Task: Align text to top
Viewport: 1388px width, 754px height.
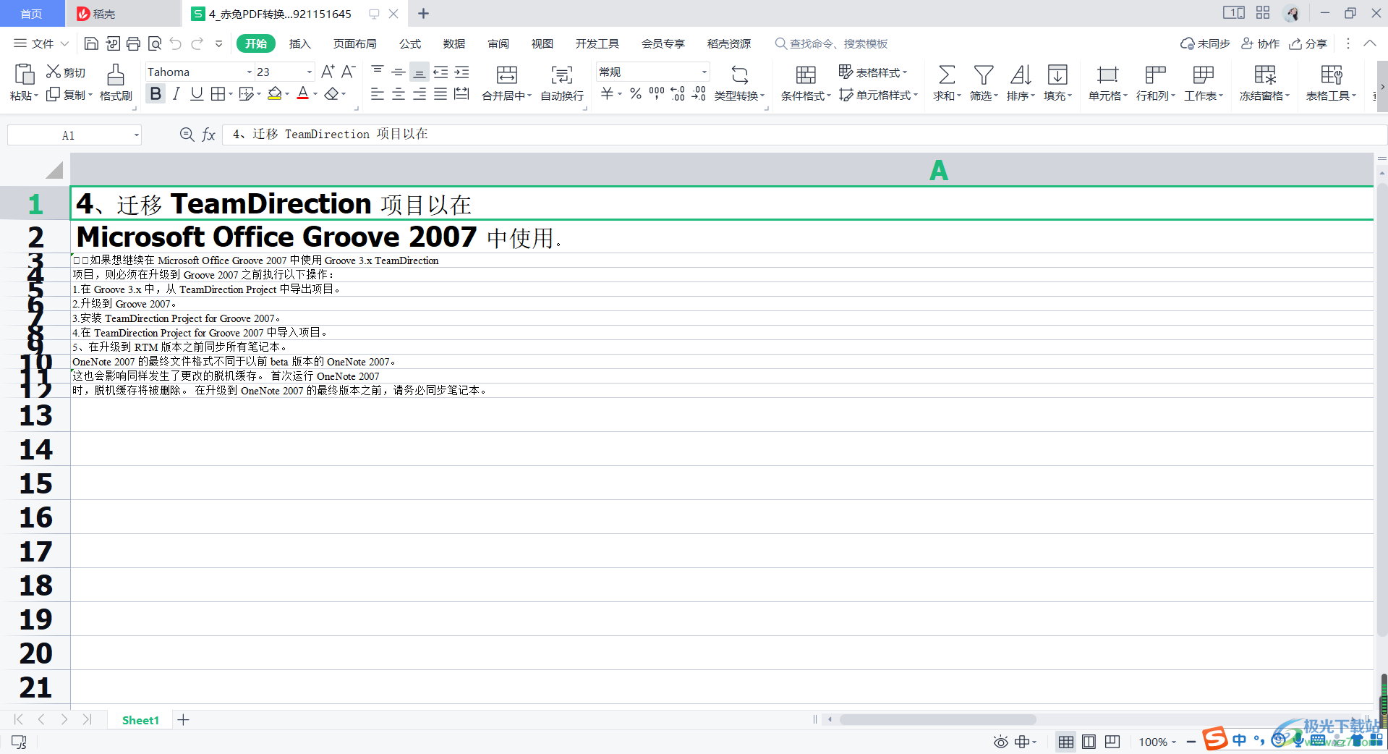Action: tap(378, 72)
